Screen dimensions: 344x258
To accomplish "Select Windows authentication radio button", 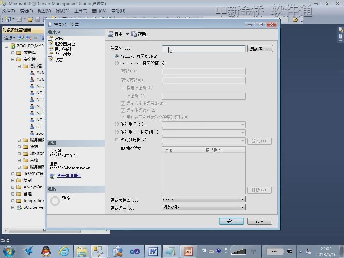I will (x=117, y=56).
